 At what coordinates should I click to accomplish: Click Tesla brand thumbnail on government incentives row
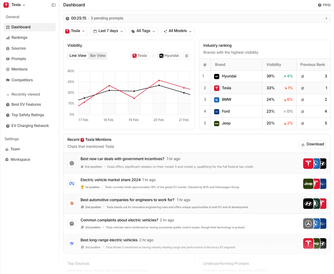coord(308,163)
